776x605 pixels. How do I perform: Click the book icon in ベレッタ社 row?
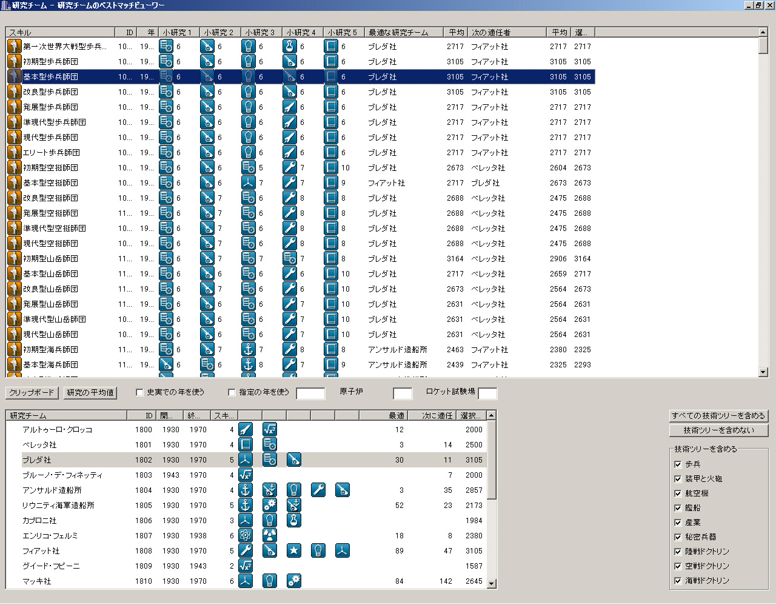click(246, 444)
